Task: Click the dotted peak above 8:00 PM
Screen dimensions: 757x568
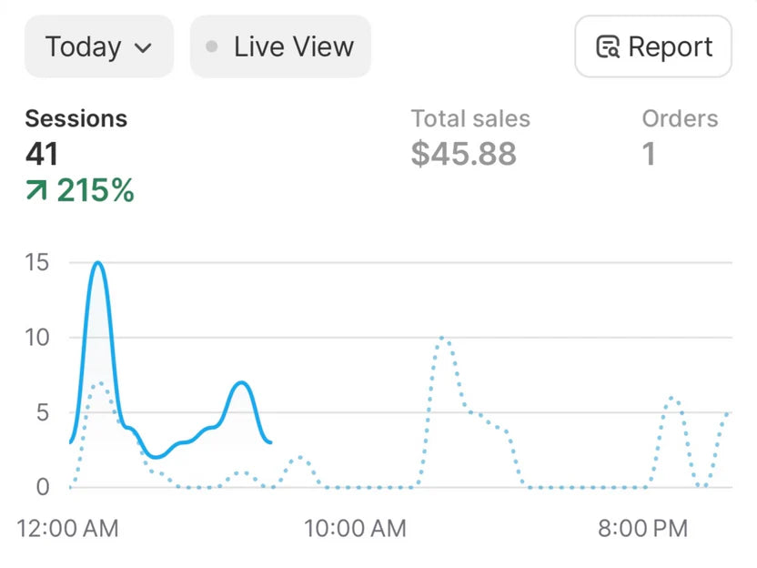Action: coord(672,398)
